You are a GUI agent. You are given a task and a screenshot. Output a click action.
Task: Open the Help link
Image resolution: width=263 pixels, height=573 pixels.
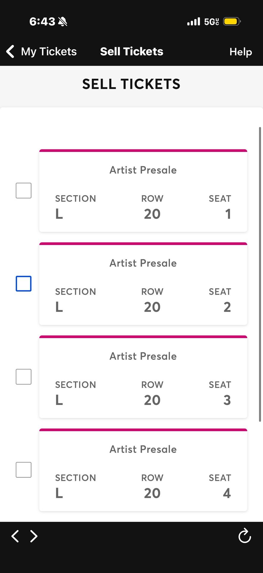coord(241,52)
